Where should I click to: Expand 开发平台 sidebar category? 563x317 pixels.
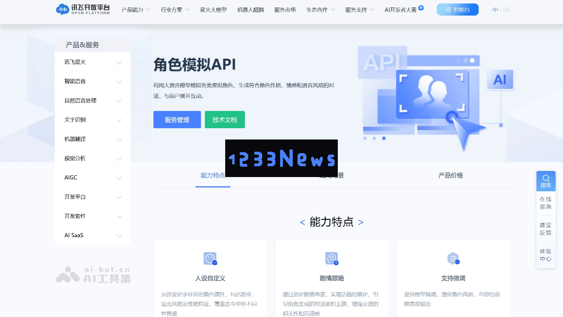point(92,197)
